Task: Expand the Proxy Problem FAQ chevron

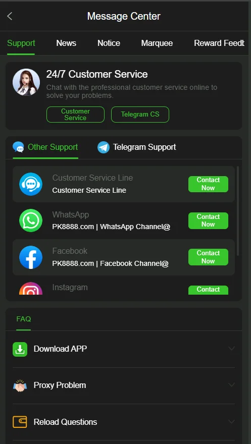Action: click(x=231, y=385)
